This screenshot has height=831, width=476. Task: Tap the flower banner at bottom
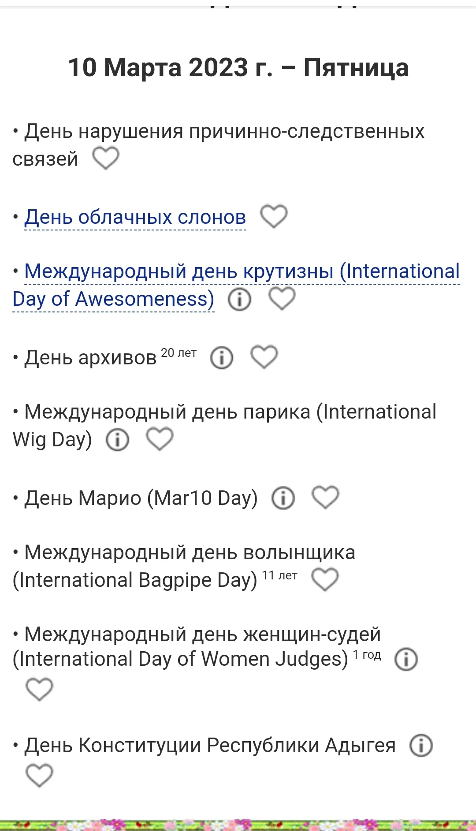[x=238, y=824]
